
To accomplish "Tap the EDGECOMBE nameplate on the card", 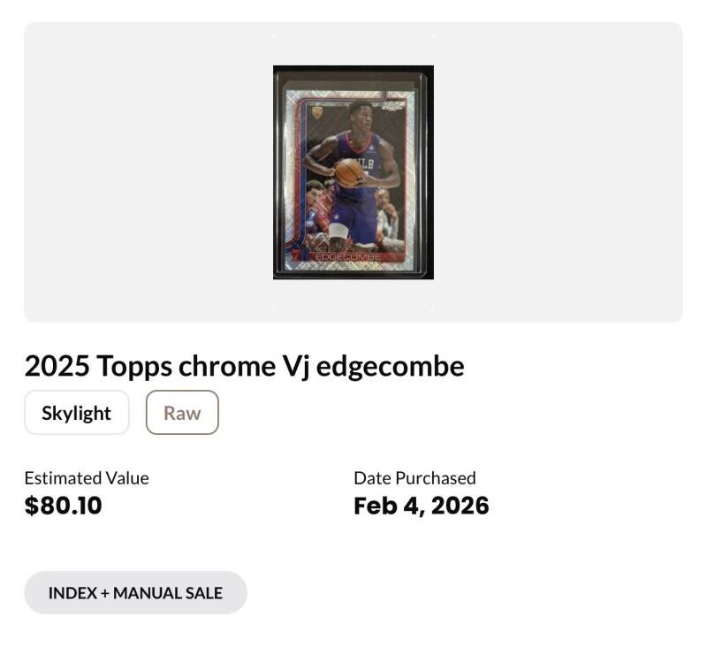I will click(x=347, y=256).
